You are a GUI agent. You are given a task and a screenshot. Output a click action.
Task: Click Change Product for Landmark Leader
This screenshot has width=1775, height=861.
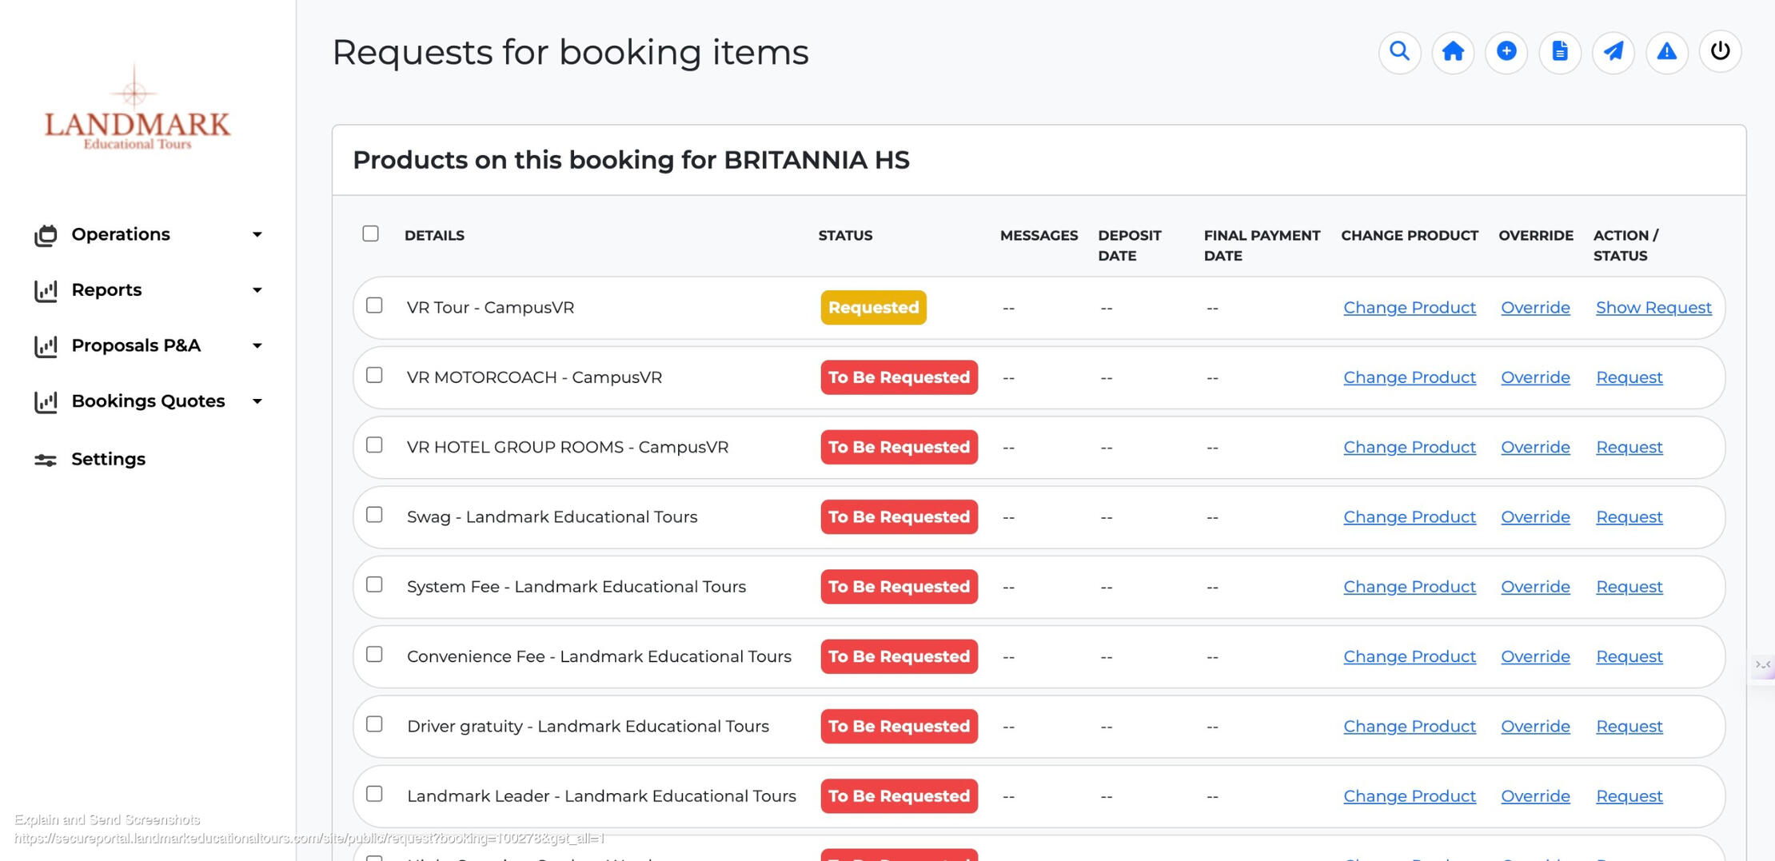(x=1410, y=796)
